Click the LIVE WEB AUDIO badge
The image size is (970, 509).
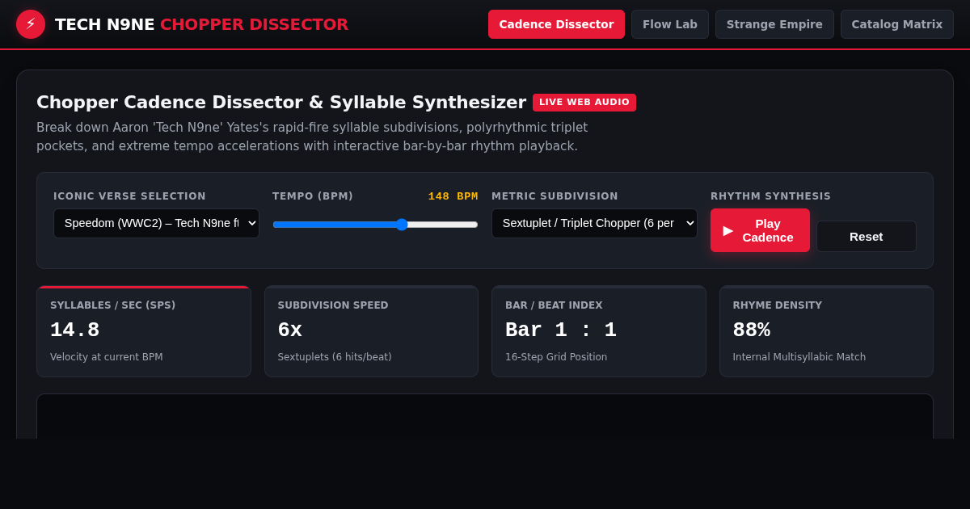point(584,103)
